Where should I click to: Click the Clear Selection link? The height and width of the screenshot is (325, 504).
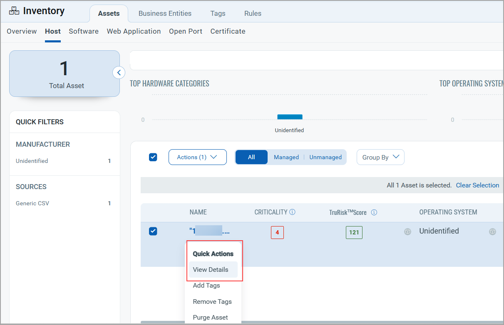[x=477, y=185]
